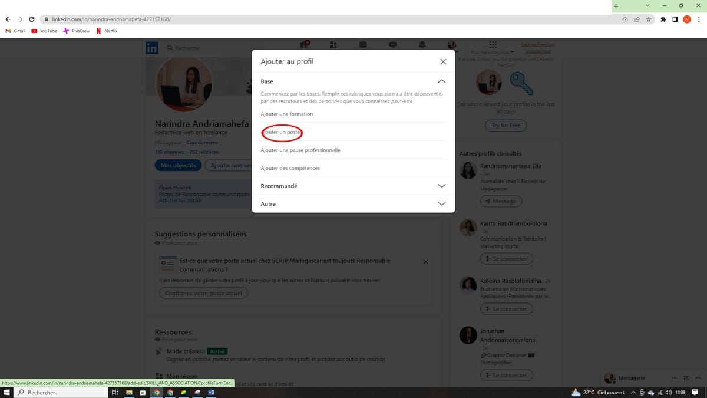Open Word from the Windows taskbar
Screen dimensions: 707x398
point(210,393)
